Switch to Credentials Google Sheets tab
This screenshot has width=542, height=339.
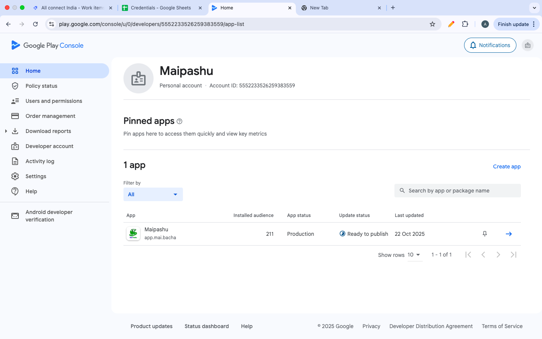(161, 8)
